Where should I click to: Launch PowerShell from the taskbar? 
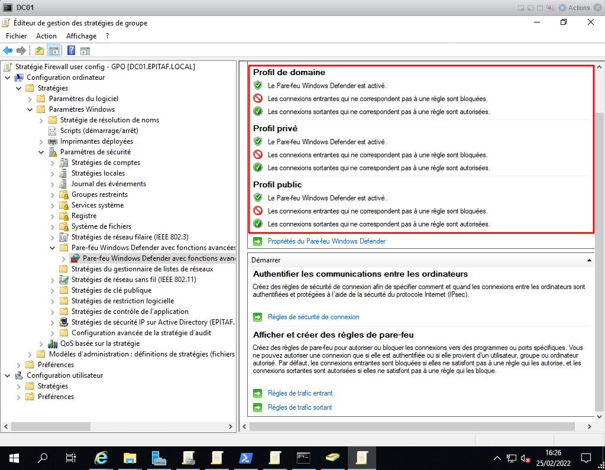[245, 457]
